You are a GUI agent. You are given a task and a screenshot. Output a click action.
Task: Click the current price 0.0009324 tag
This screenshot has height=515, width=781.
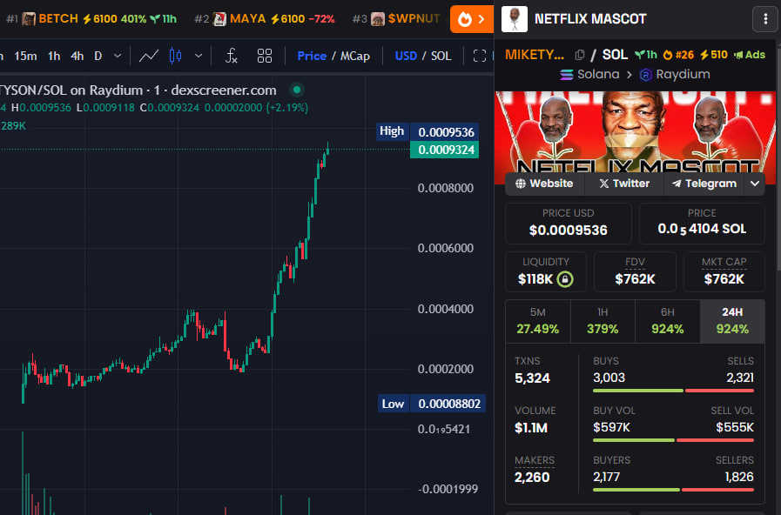point(444,150)
